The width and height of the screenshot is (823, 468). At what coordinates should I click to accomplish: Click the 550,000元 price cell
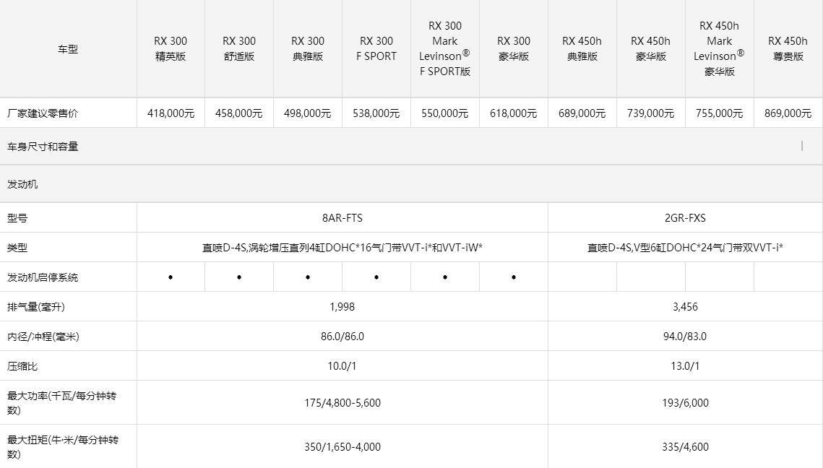point(445,113)
